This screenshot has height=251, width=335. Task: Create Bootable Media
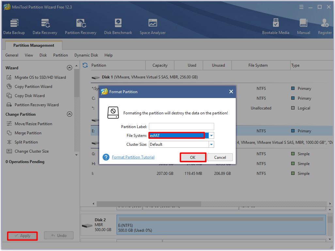click(x=276, y=26)
